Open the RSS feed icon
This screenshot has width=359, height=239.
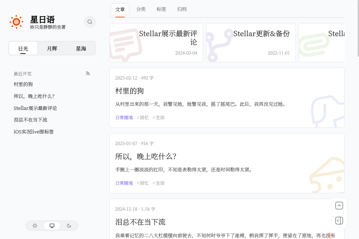[88, 73]
